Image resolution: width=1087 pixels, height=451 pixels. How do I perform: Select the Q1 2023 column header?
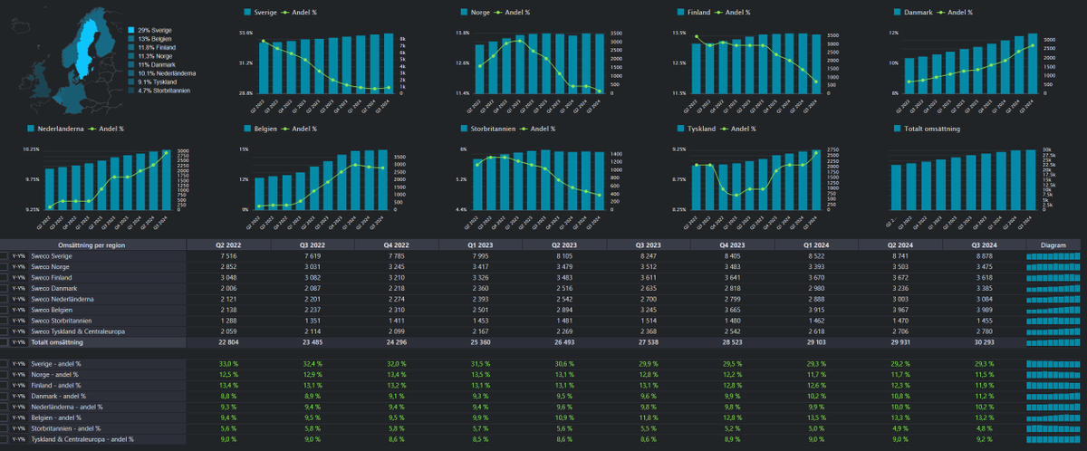(x=480, y=245)
